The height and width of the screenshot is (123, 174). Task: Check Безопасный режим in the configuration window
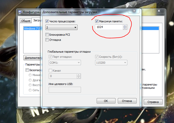pos(27,70)
